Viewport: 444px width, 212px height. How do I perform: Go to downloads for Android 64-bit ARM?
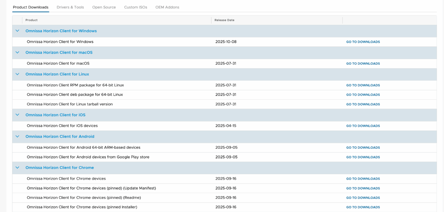tap(363, 148)
